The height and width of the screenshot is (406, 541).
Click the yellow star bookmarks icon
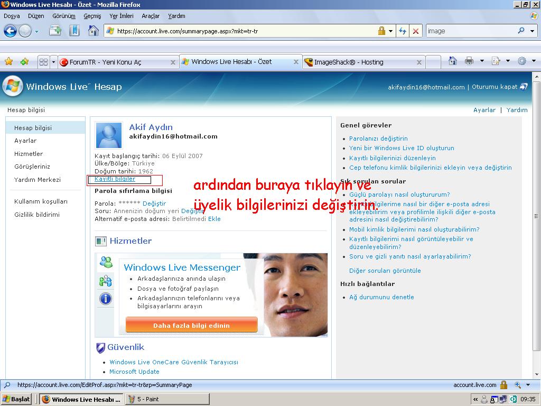point(8,62)
